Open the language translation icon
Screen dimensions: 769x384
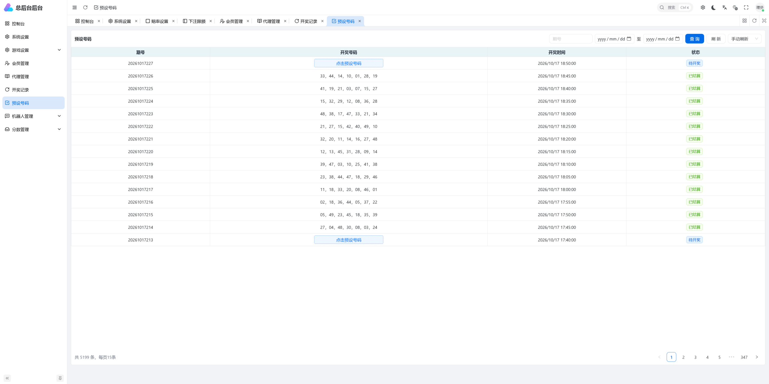[x=725, y=8]
